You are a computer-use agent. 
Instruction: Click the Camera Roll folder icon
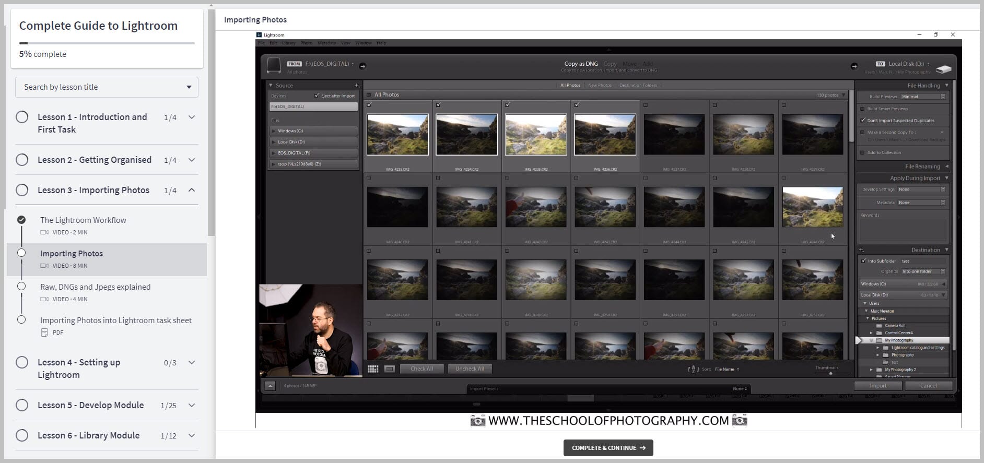click(x=879, y=325)
